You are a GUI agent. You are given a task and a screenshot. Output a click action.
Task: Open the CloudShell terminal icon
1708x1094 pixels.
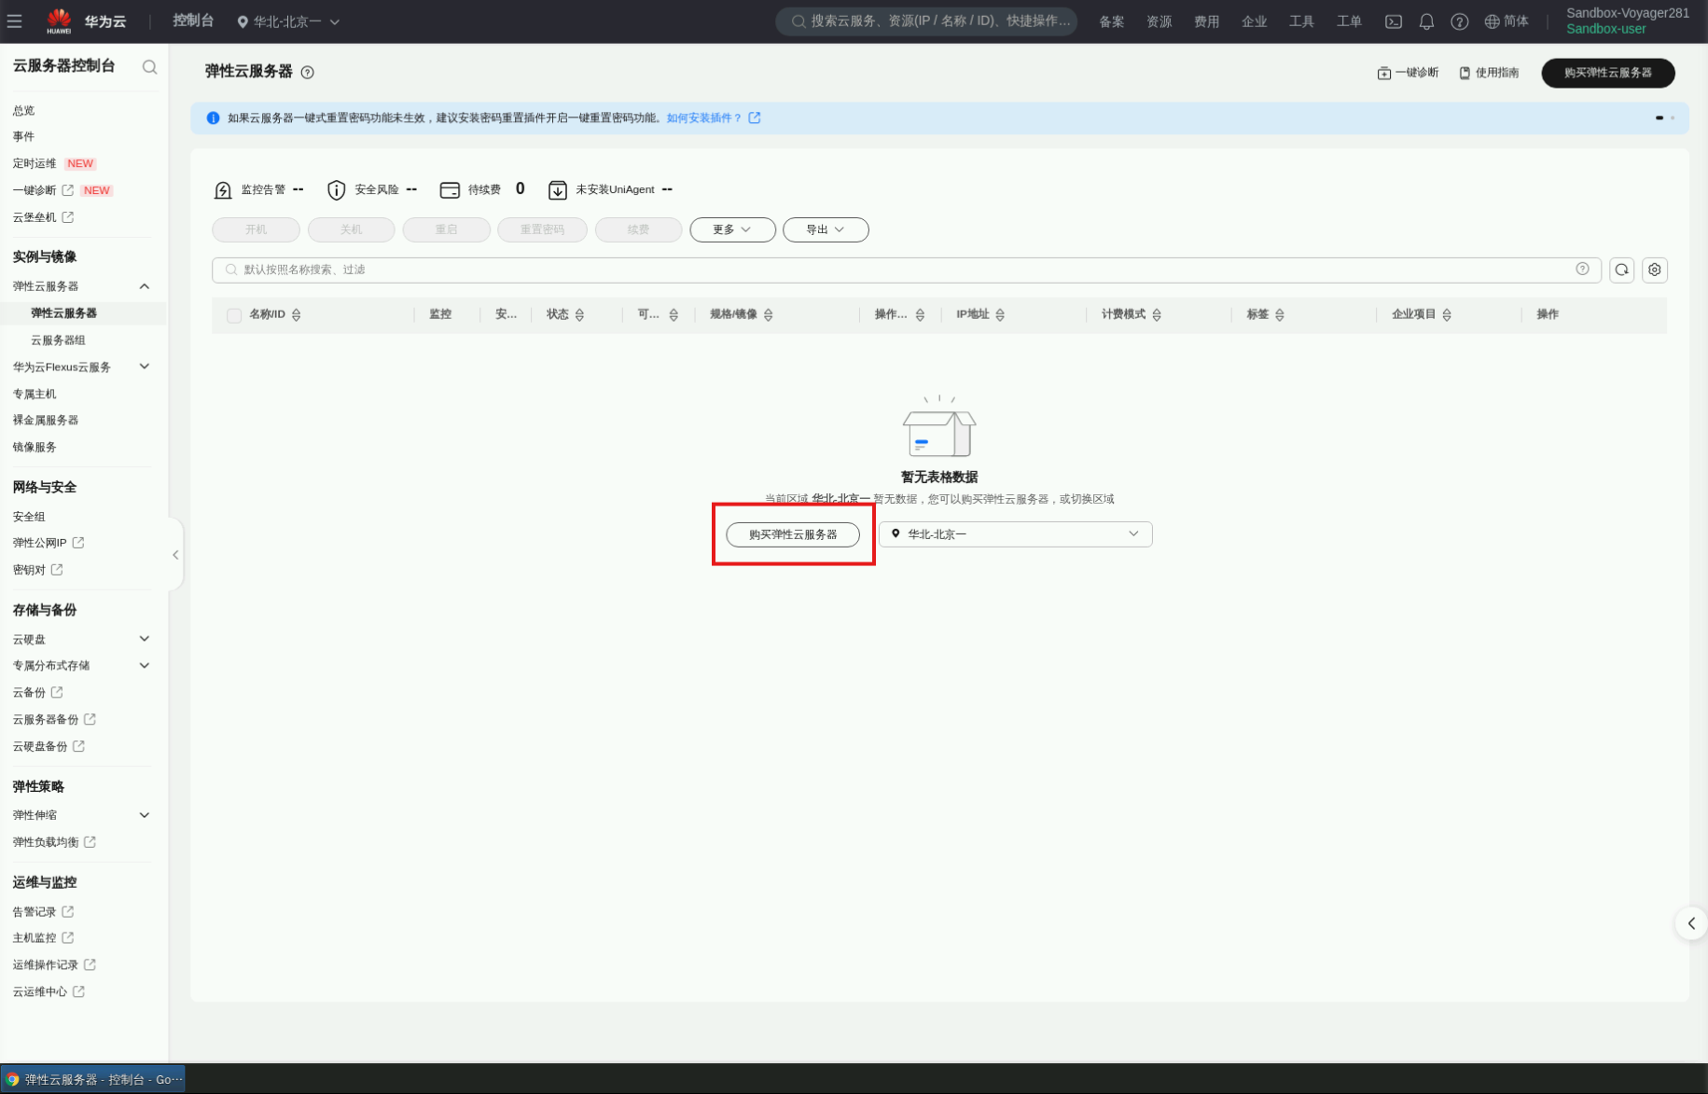point(1393,21)
